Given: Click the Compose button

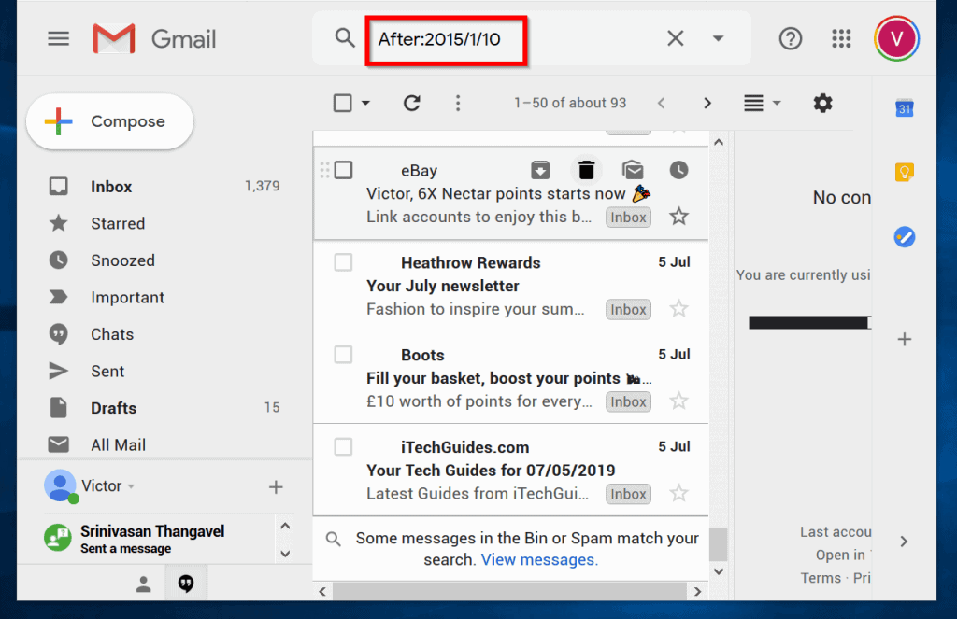Looking at the screenshot, I should pos(110,121).
